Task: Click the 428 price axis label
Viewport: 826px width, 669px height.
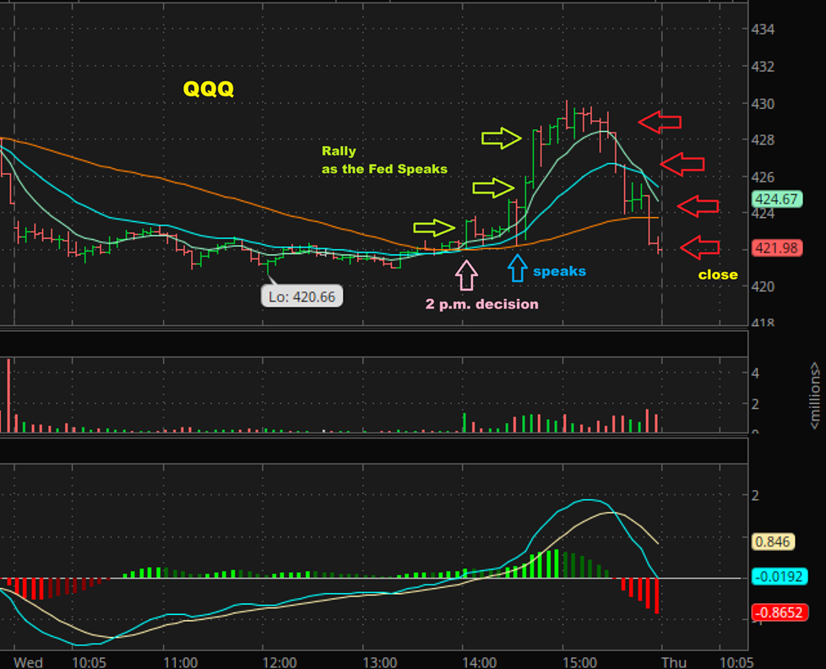Action: (763, 140)
